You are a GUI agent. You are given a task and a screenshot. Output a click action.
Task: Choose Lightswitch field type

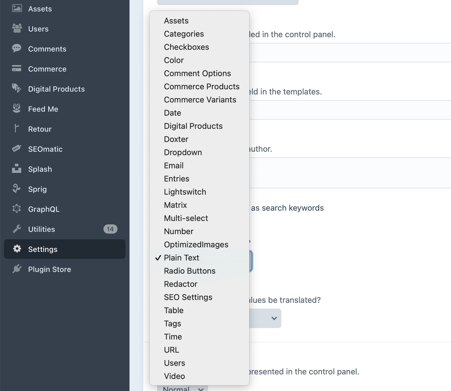(199, 192)
